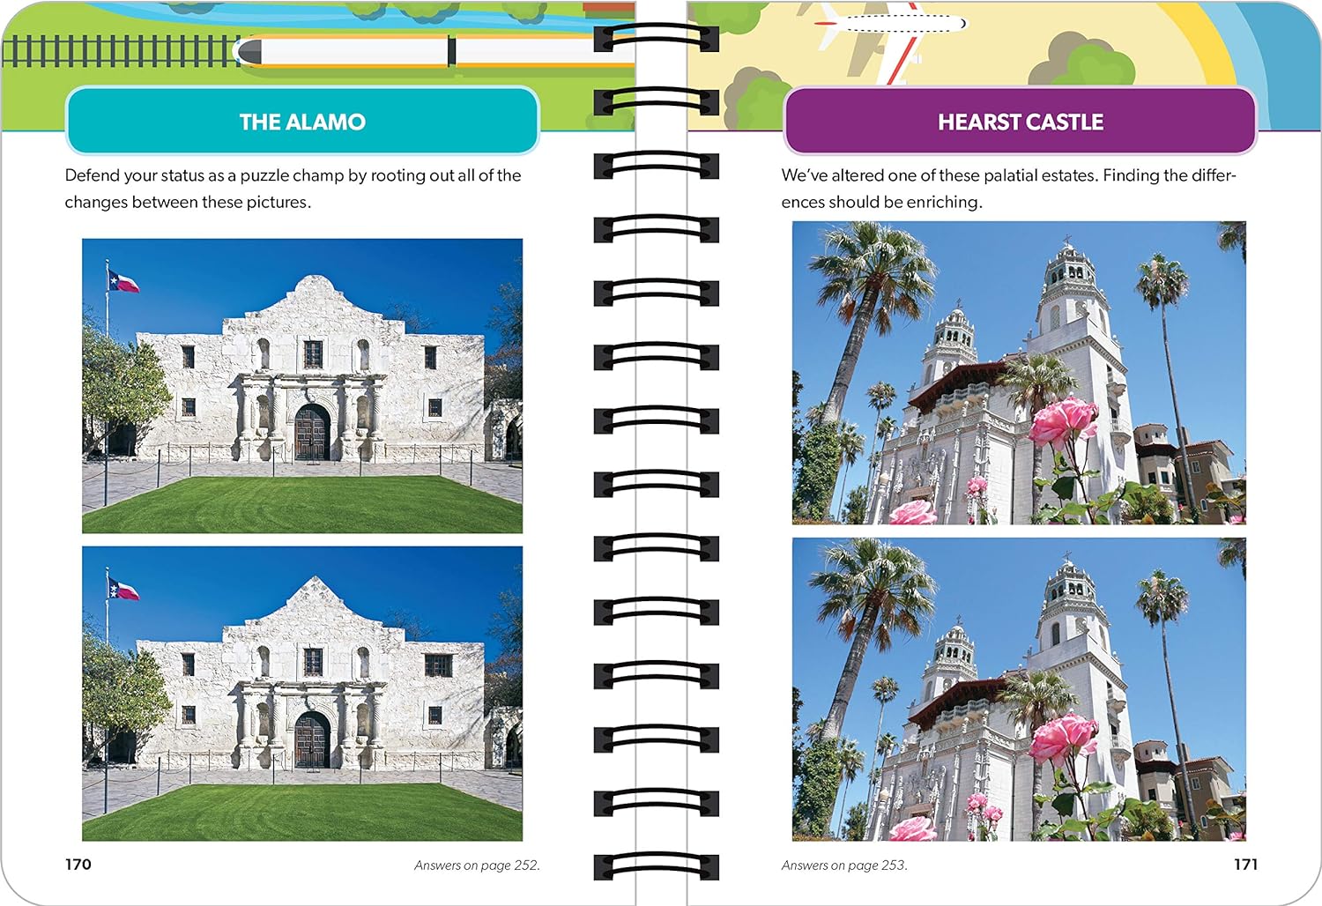Click the 'Answers on page 253' text
The height and width of the screenshot is (906, 1322).
coord(844,865)
